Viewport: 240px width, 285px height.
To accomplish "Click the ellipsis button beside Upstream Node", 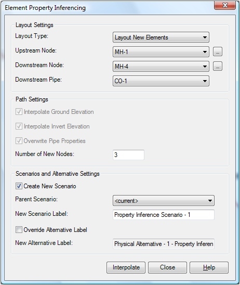I will tap(218, 52).
